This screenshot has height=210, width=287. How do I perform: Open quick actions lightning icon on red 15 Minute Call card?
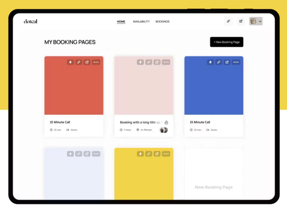(70, 62)
